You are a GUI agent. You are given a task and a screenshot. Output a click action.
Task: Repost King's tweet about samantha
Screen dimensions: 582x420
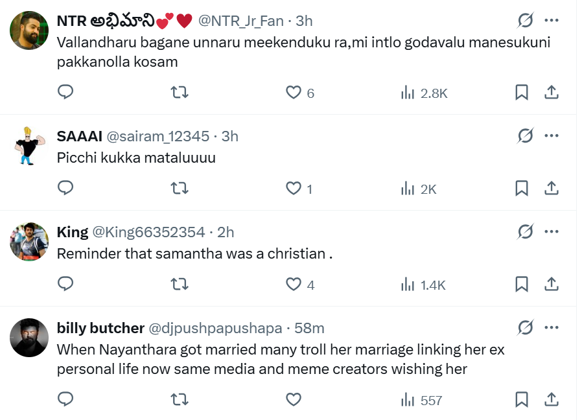[180, 284]
